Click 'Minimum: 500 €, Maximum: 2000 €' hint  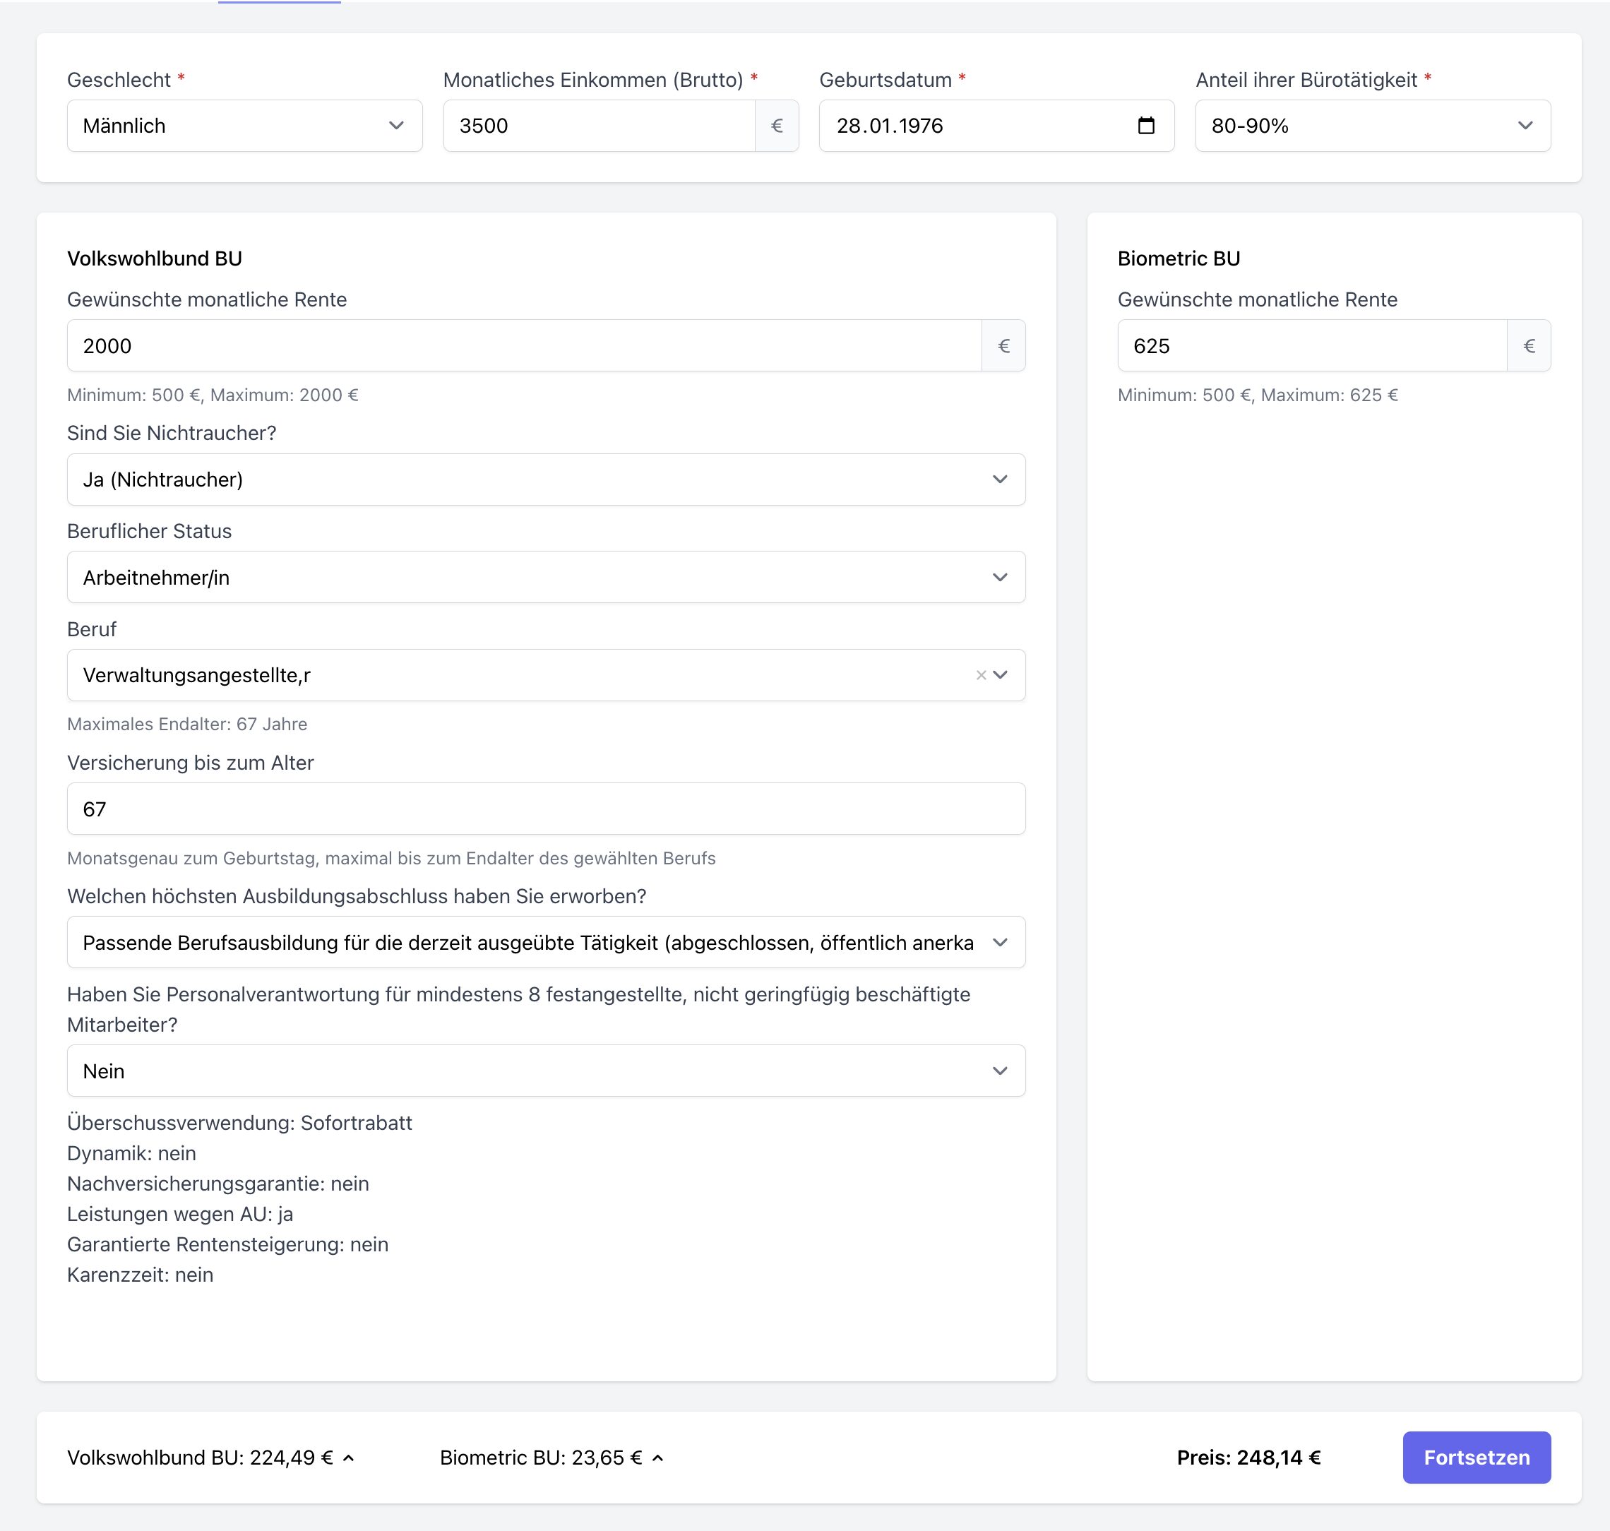pyautogui.click(x=212, y=395)
